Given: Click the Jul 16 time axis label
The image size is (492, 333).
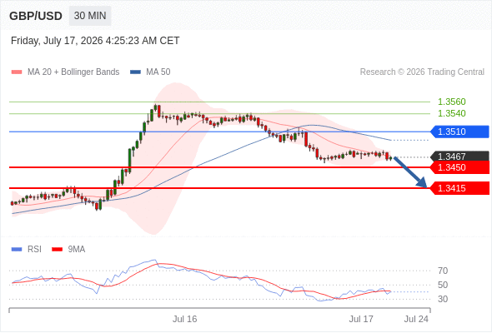Looking at the screenshot, I should click(x=185, y=319).
